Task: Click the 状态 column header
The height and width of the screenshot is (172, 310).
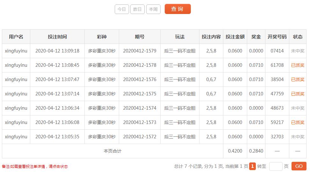Action: coord(298,37)
